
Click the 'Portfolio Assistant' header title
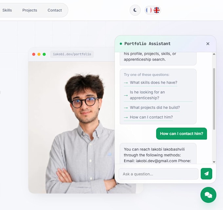(x=147, y=44)
